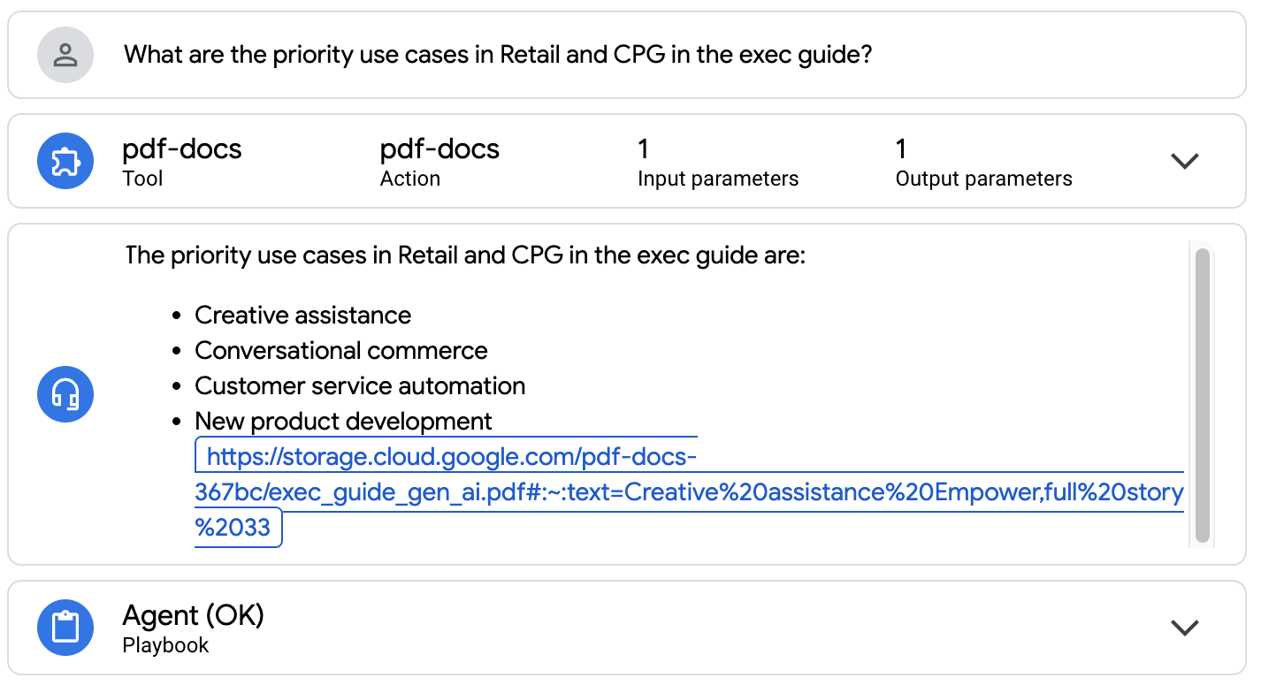Click the user avatar icon
The image size is (1261, 693).
click(65, 55)
